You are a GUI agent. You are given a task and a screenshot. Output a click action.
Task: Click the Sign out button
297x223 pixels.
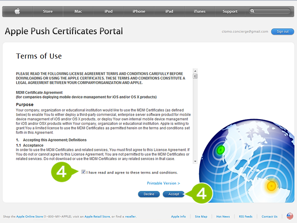coord(283,32)
